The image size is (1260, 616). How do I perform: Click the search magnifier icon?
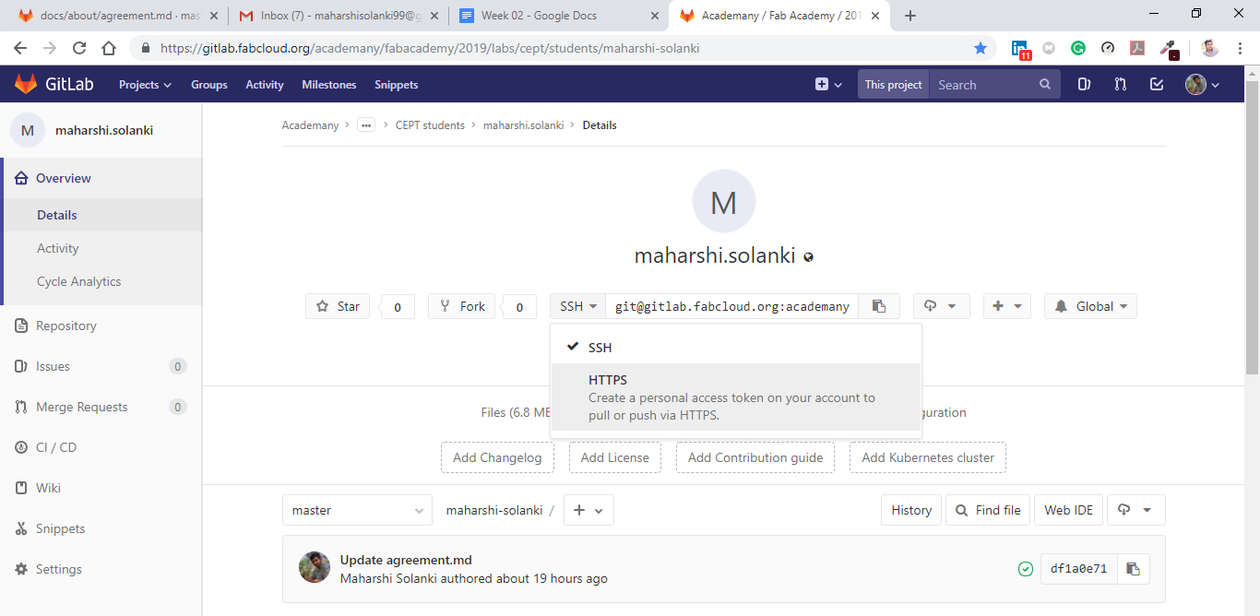pyautogui.click(x=1045, y=84)
